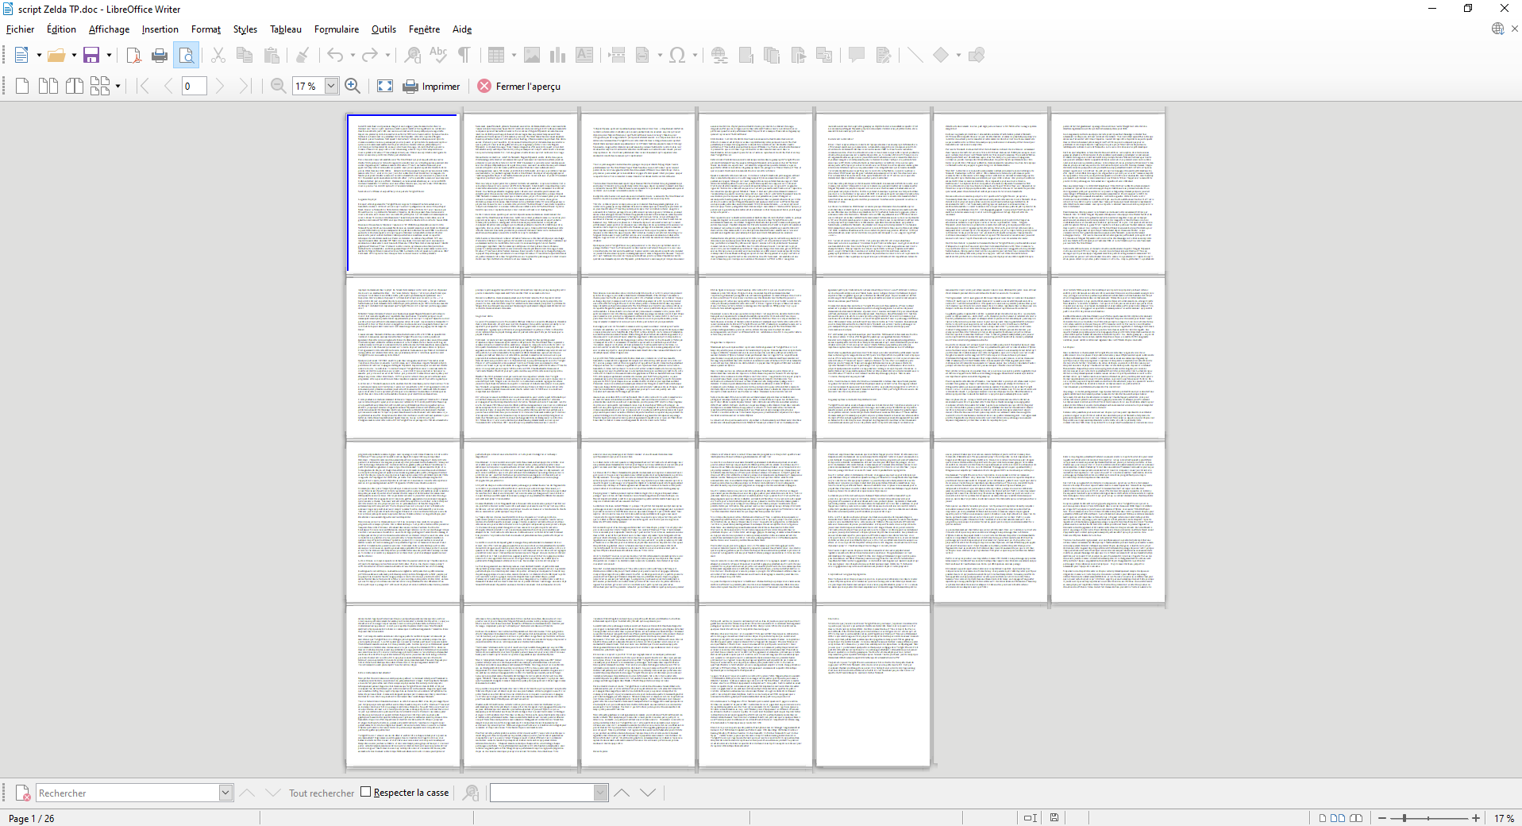This screenshot has width=1522, height=826.
Task: Click the status bar zoom out minus
Action: [x=1382, y=818]
